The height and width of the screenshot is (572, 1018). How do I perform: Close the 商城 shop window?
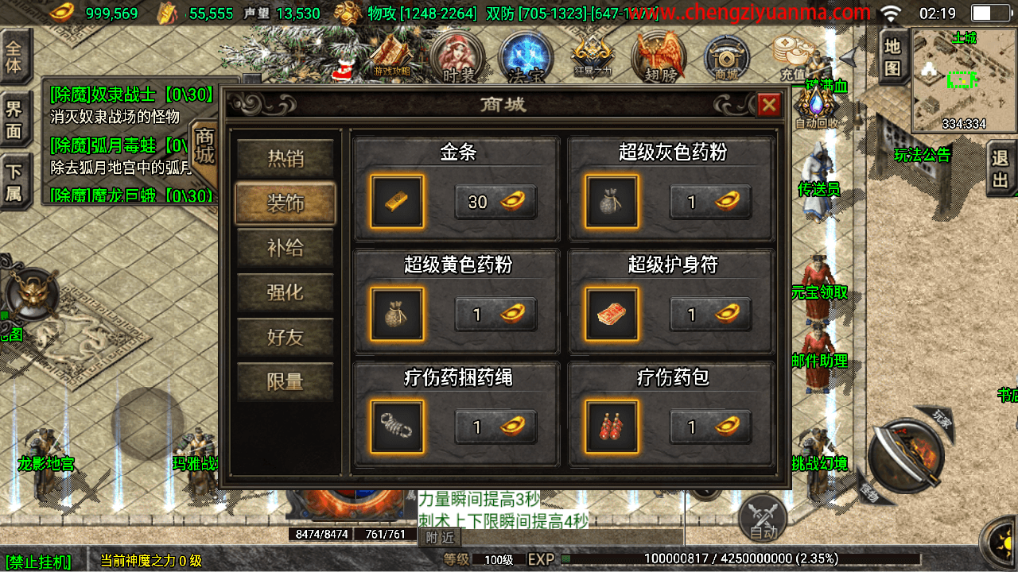[768, 106]
